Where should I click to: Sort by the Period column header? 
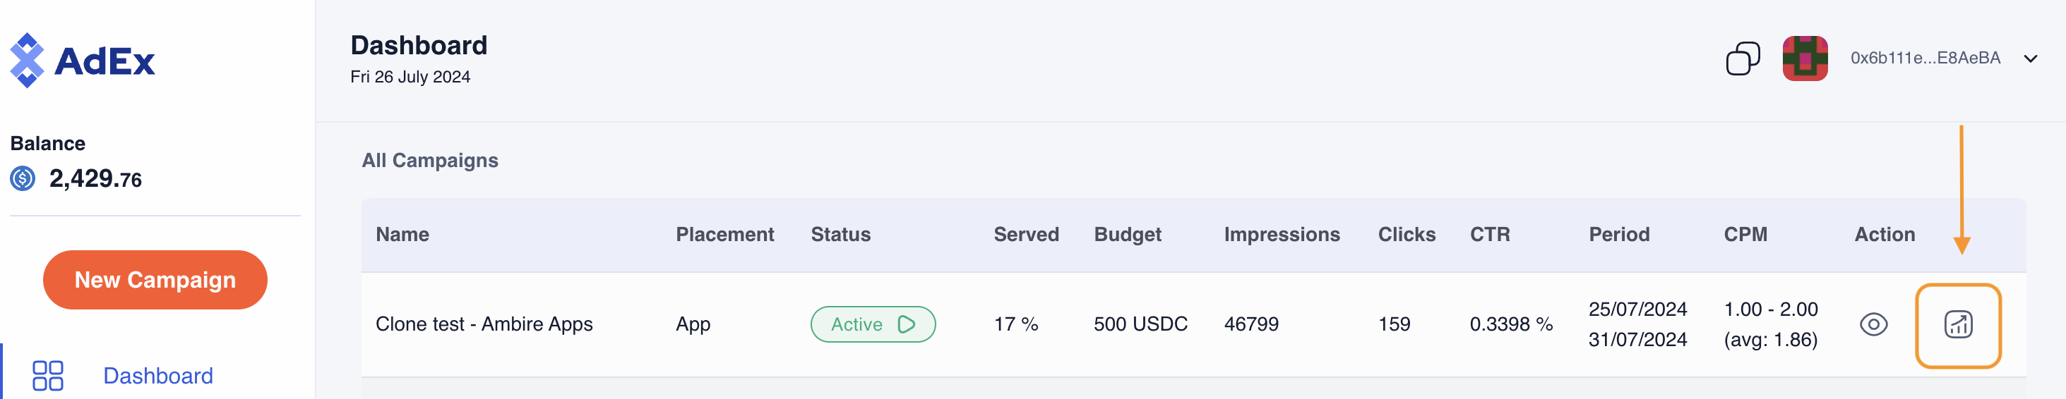point(1618,235)
